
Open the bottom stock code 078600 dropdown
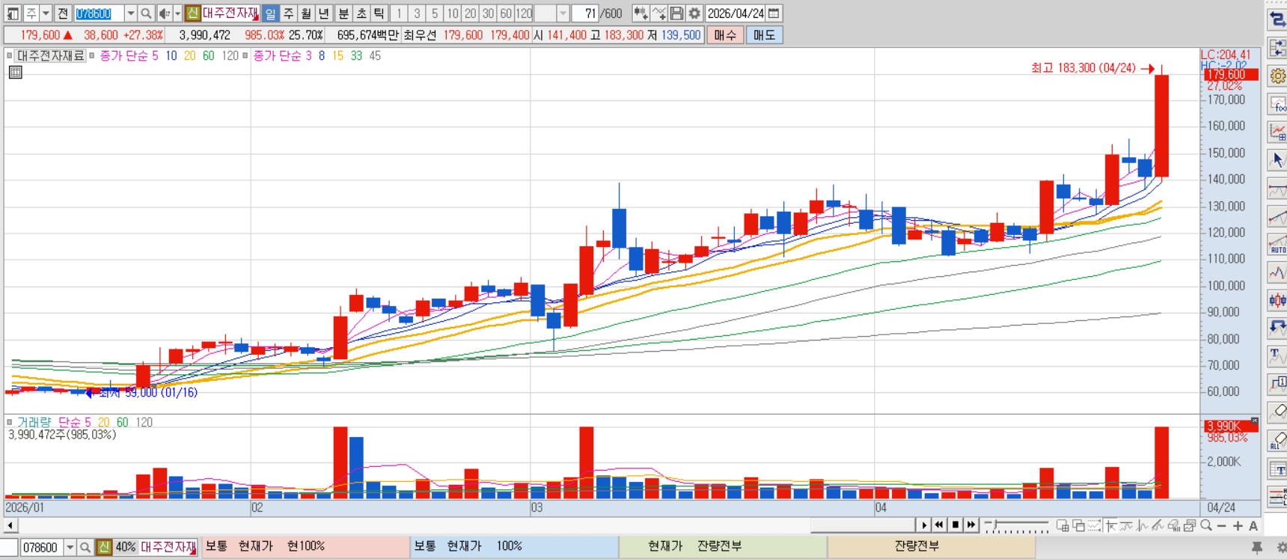70,548
